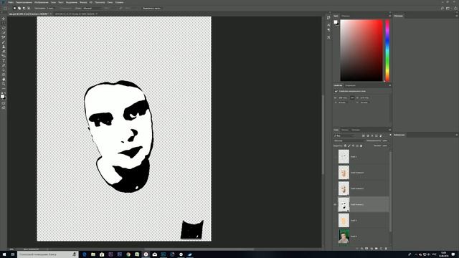Select the bottom photo layer thumbnail

tap(344, 236)
